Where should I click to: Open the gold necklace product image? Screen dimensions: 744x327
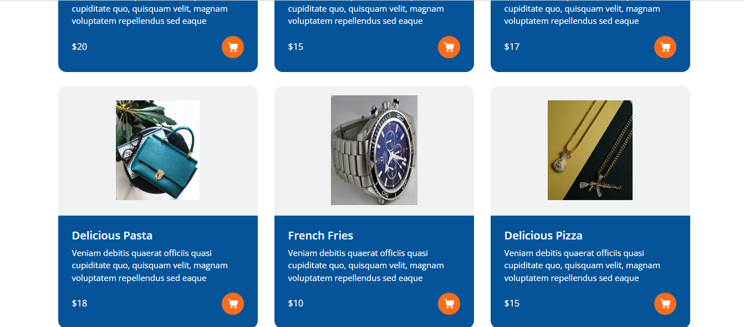[x=590, y=150]
